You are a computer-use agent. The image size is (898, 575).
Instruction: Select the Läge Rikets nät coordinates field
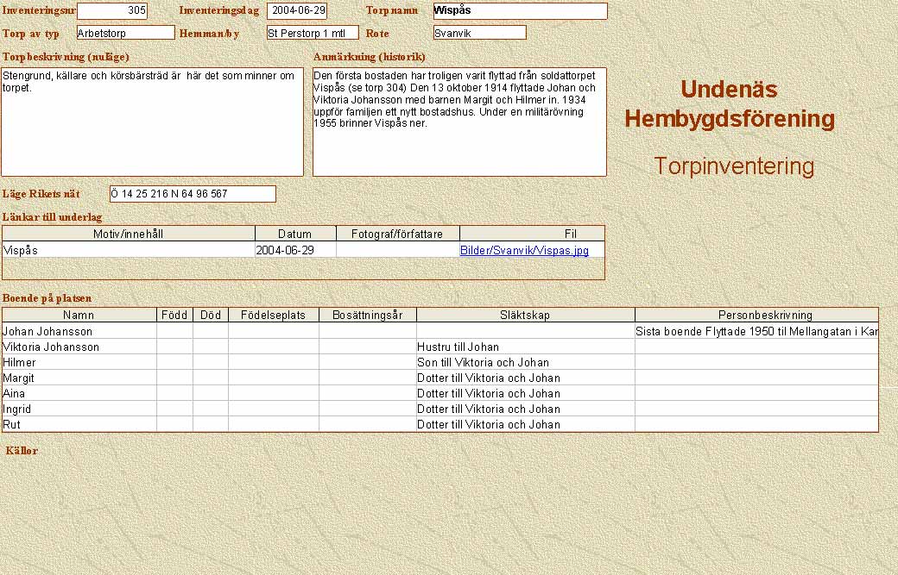coord(193,194)
